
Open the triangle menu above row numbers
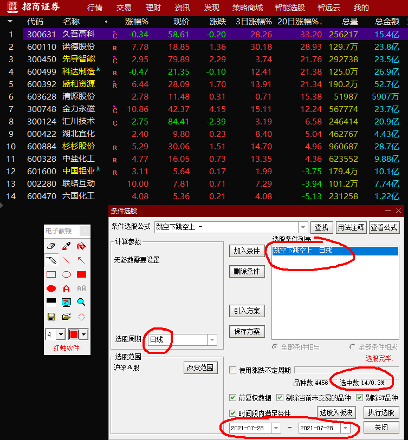(x=10, y=22)
